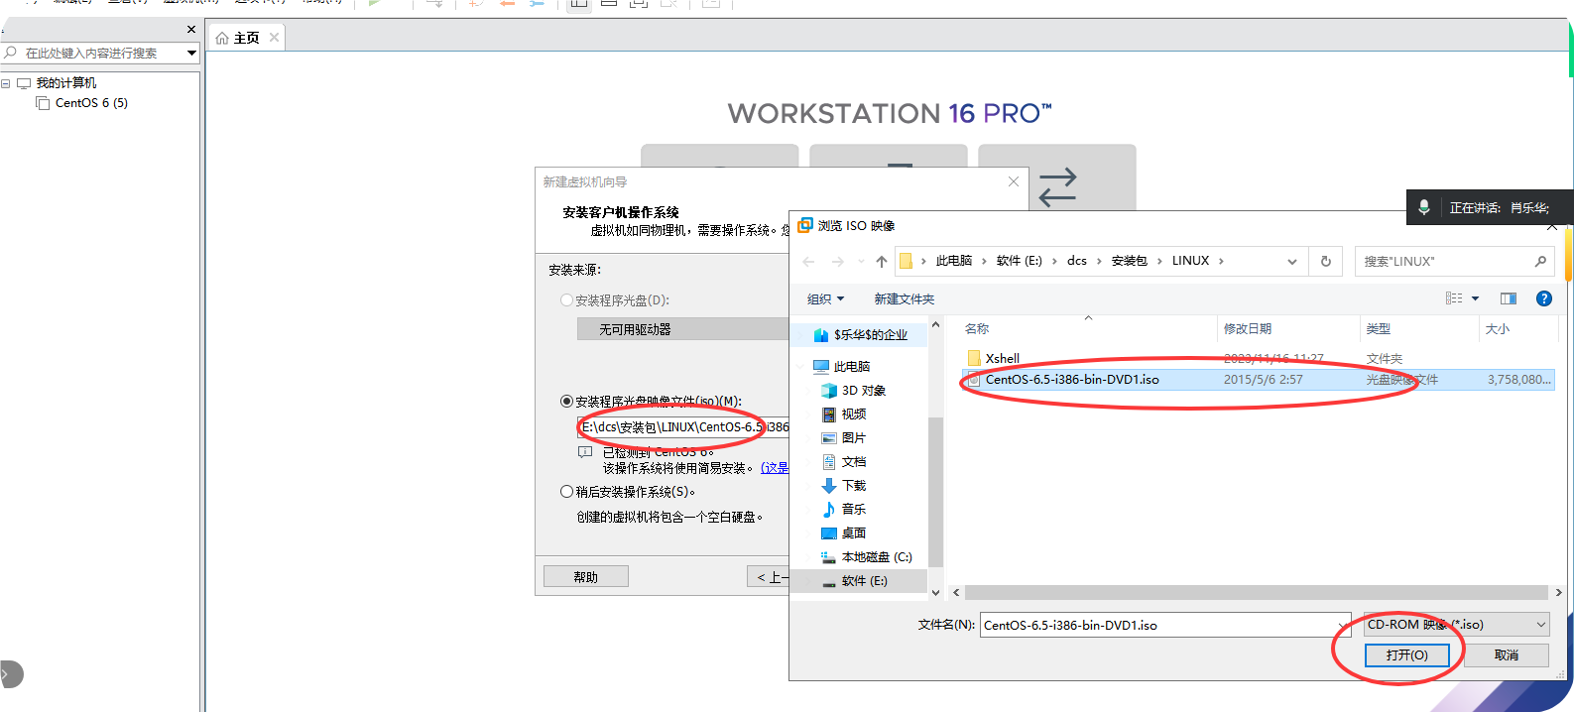This screenshot has width=1574, height=712.
Task: Expand the address bar history dropdown
Action: click(1292, 262)
